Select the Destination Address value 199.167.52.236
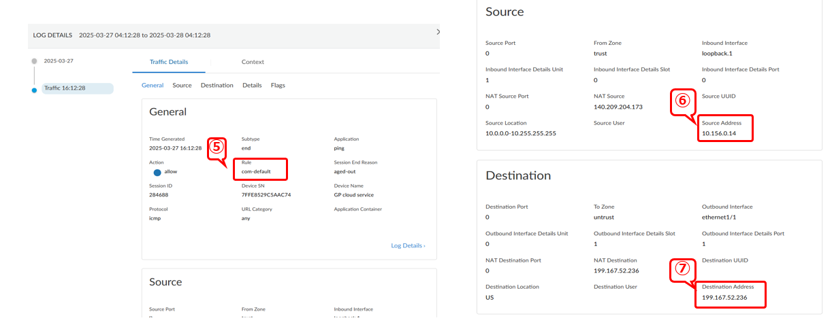The image size is (832, 331). point(724,298)
